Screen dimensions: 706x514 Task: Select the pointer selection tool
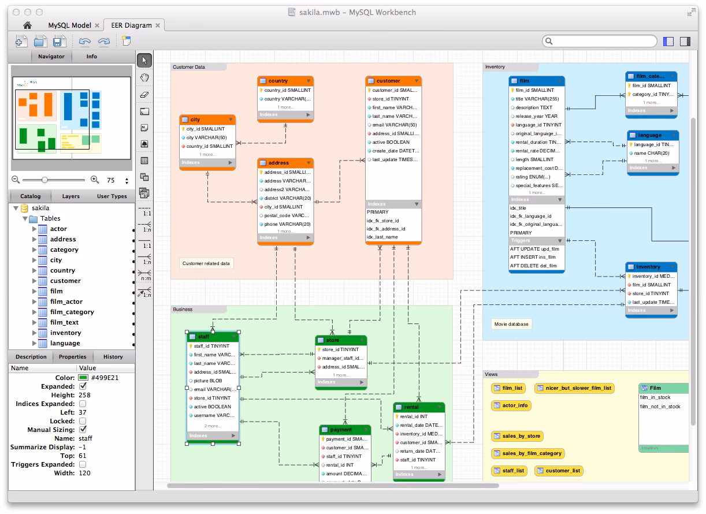144,60
